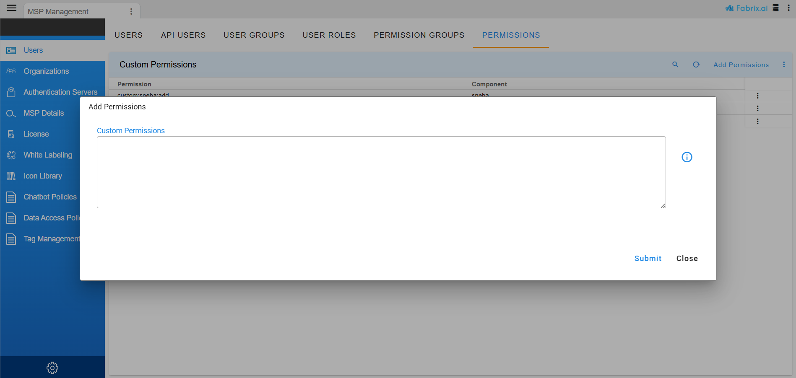Open the Organizations sidebar section

click(x=46, y=71)
